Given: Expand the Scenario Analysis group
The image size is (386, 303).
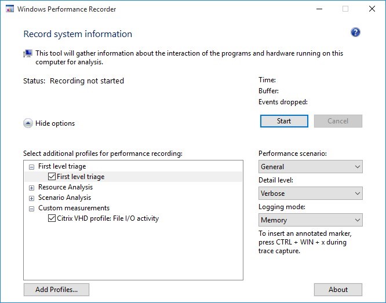Looking at the screenshot, I should coord(31,198).
